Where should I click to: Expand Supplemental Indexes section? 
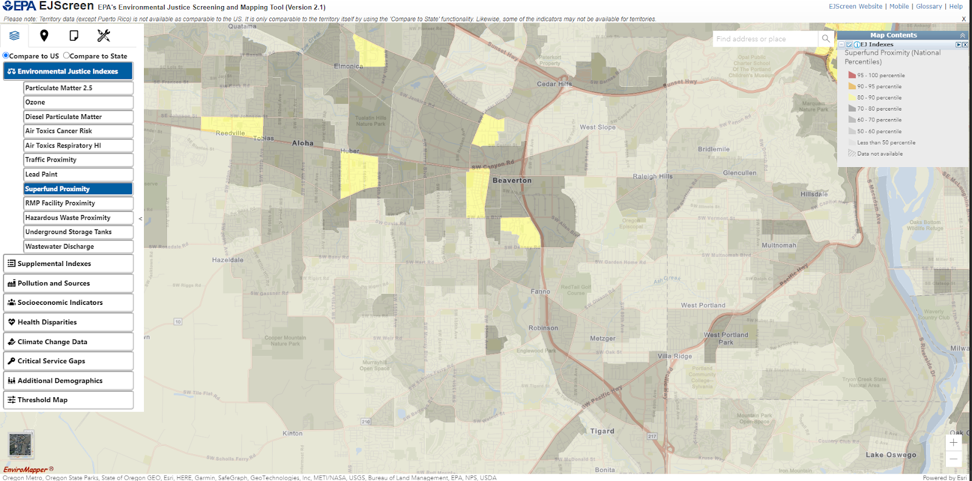68,264
